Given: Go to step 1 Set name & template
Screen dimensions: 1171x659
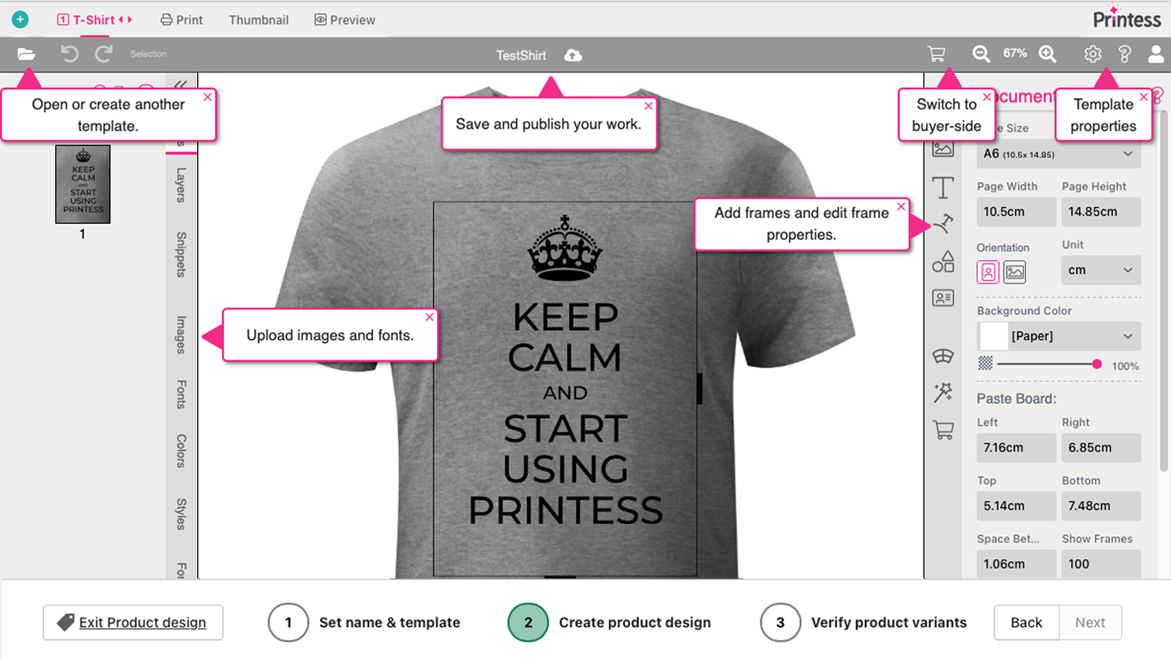Looking at the screenshot, I should click(x=364, y=622).
